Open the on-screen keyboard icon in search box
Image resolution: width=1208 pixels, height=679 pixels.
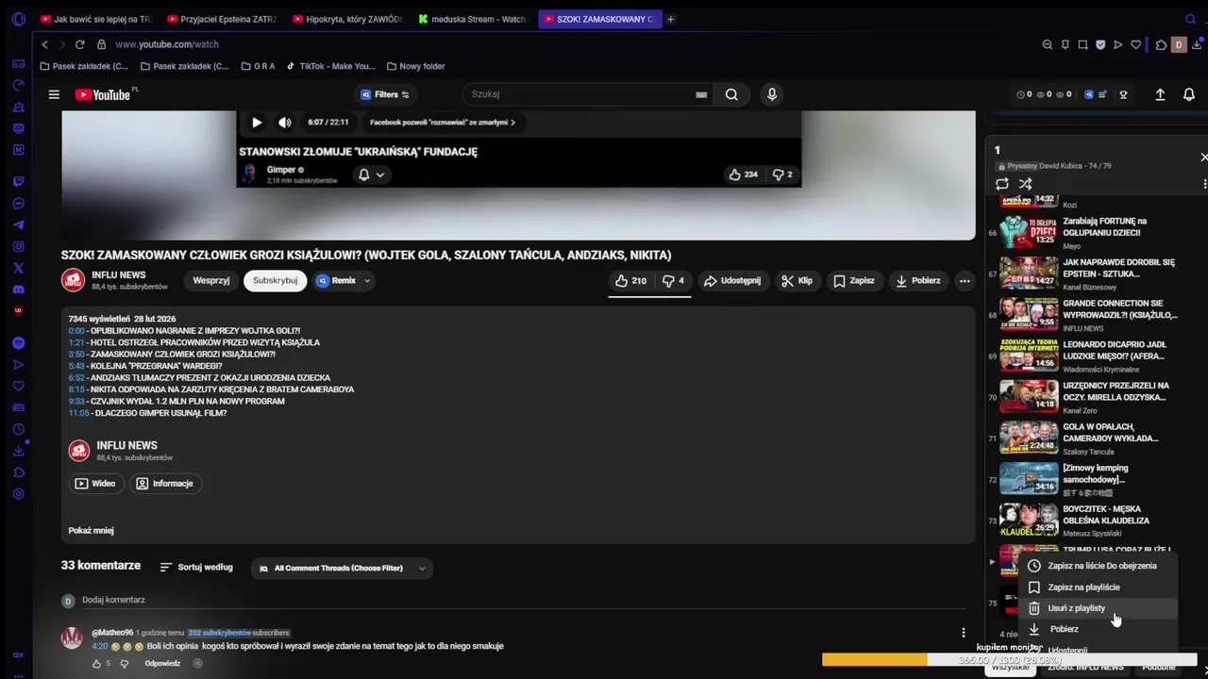(701, 94)
